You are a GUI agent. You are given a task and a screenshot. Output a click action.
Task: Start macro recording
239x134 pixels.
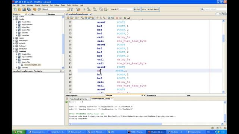click(117, 18)
